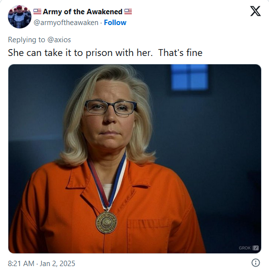This screenshot has height=272, width=269.
Task: Click the tweet text about prison
Action: point(105,53)
